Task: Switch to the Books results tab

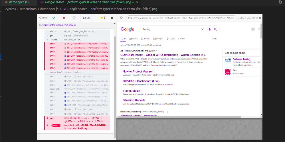Action: (x=145, y=39)
